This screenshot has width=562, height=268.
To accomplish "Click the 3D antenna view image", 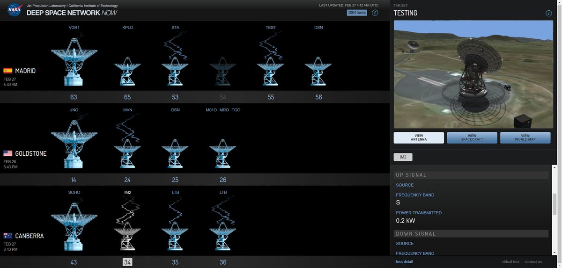I will tap(473, 74).
